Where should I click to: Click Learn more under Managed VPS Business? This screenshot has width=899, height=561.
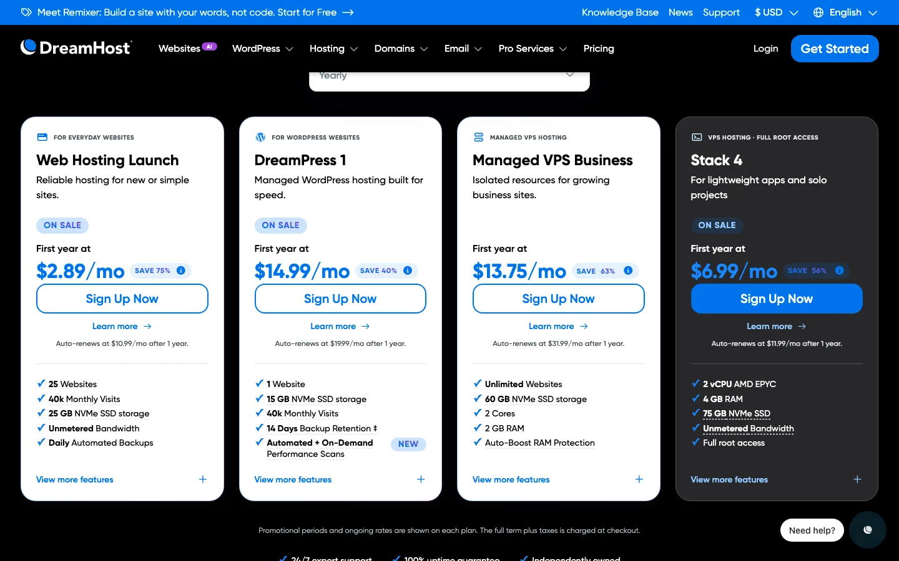tap(559, 326)
